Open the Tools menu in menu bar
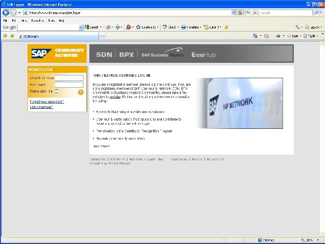 click(51, 20)
